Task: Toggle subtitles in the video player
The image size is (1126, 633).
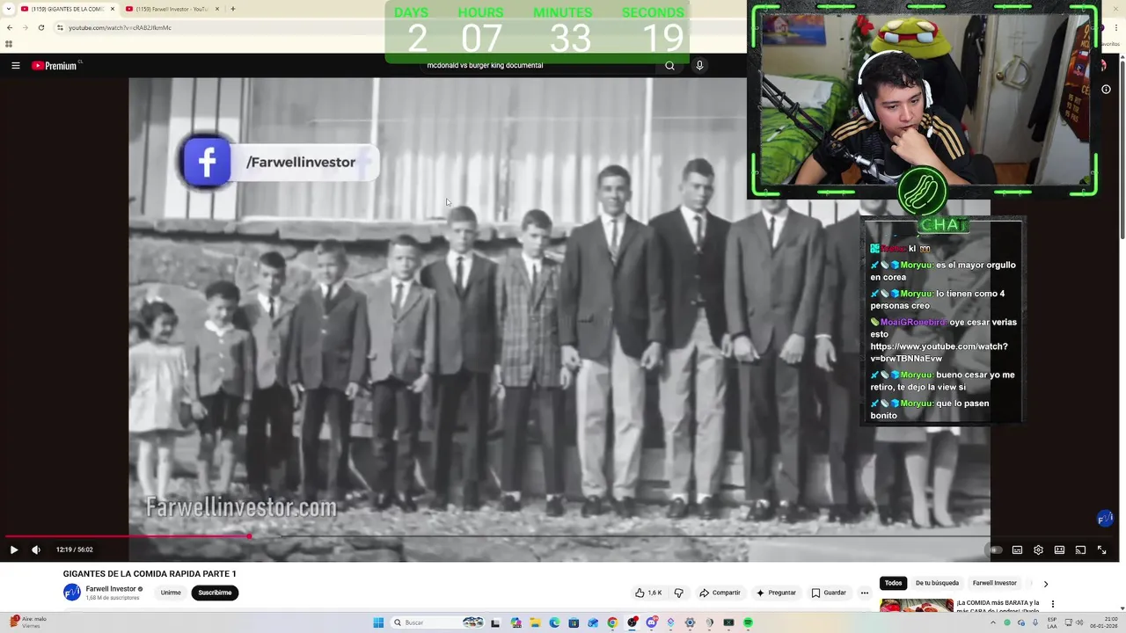Action: click(1017, 549)
